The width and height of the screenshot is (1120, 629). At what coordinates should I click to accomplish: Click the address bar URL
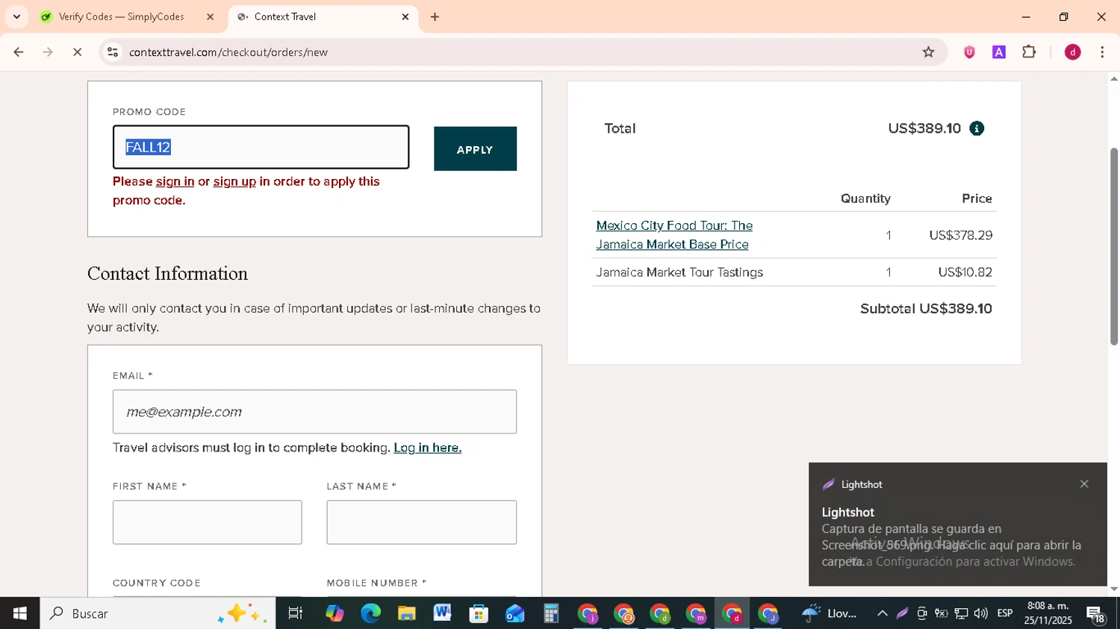pos(228,52)
